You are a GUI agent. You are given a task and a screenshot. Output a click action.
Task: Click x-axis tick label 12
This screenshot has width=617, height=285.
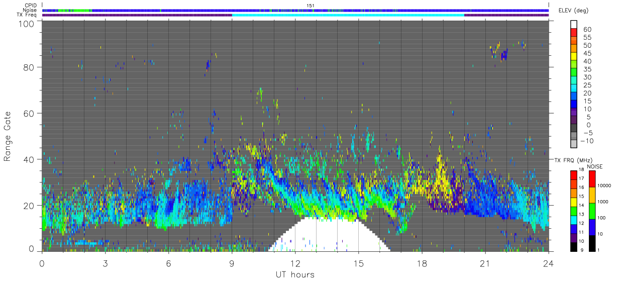tap(295, 263)
